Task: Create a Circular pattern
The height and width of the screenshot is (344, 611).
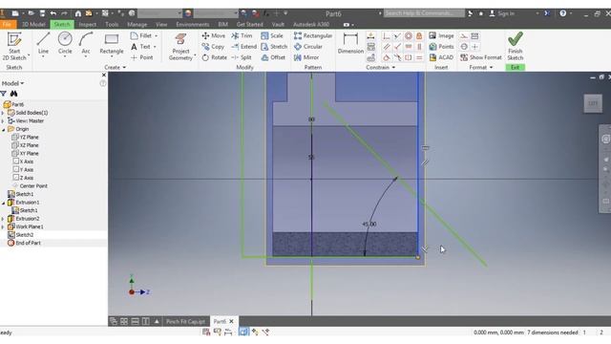Action: click(x=308, y=47)
